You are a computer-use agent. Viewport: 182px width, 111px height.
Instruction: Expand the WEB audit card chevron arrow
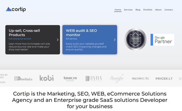[115, 40]
